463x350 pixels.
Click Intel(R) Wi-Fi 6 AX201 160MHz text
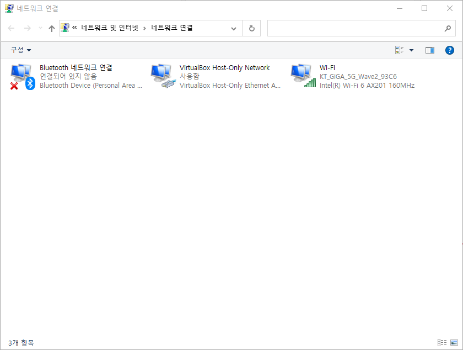click(367, 86)
